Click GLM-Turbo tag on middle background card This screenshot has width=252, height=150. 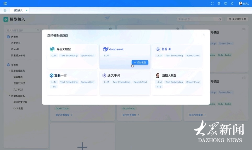point(129,108)
